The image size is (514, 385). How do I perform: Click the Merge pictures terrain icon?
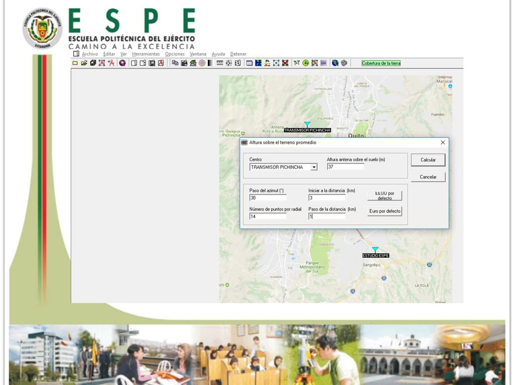click(x=193, y=63)
